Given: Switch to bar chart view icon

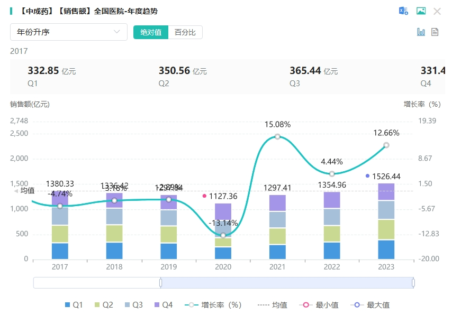Looking at the screenshot, I should coord(421,32).
